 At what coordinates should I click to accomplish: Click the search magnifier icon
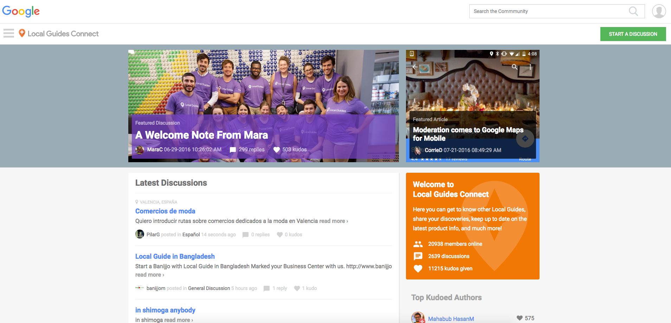click(633, 11)
